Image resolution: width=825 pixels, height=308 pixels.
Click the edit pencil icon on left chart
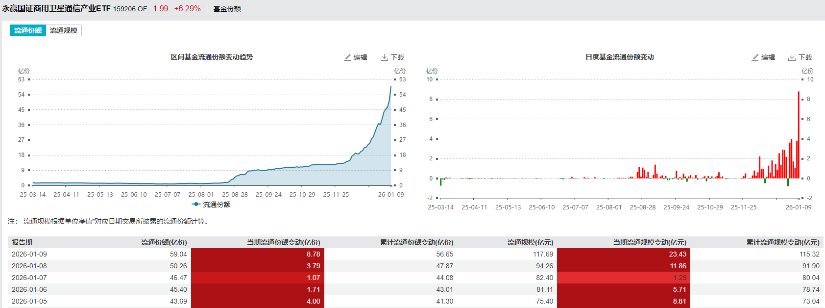coord(348,57)
